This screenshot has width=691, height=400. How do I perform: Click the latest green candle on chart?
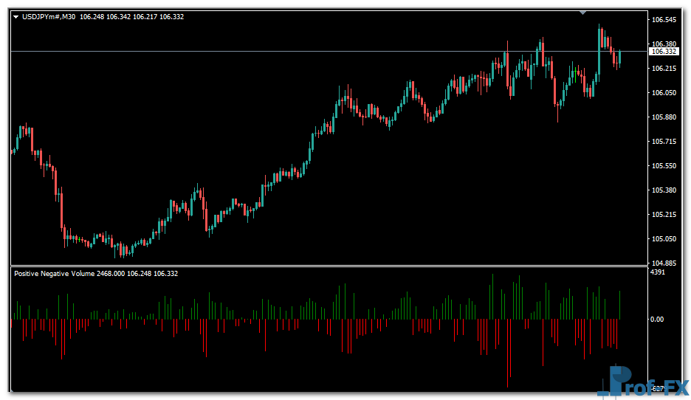click(620, 57)
